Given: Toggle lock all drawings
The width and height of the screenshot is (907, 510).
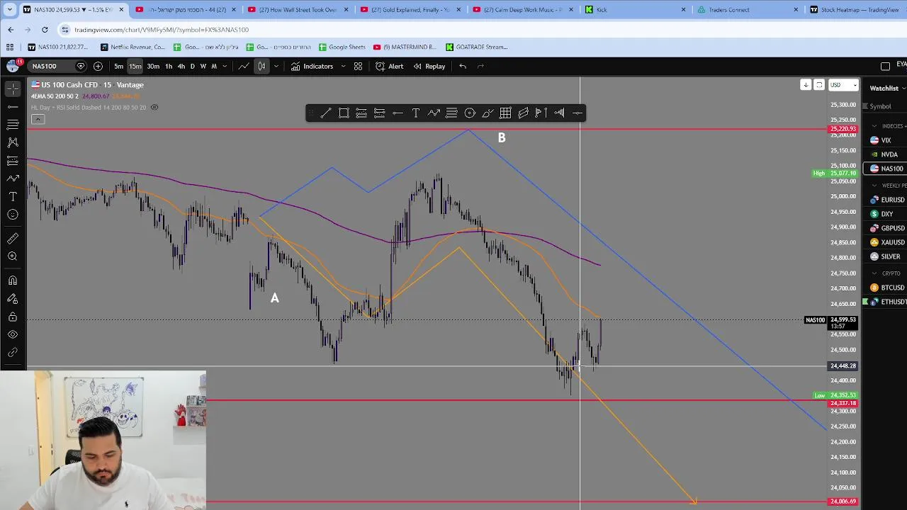Looking at the screenshot, I should point(13,317).
